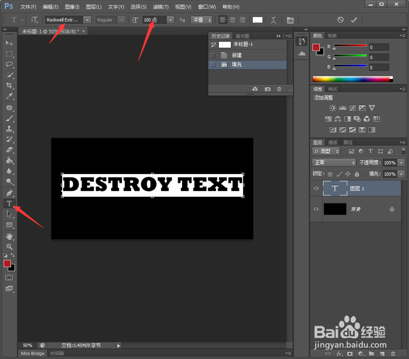Select the Dodge tool

click(x=9, y=181)
